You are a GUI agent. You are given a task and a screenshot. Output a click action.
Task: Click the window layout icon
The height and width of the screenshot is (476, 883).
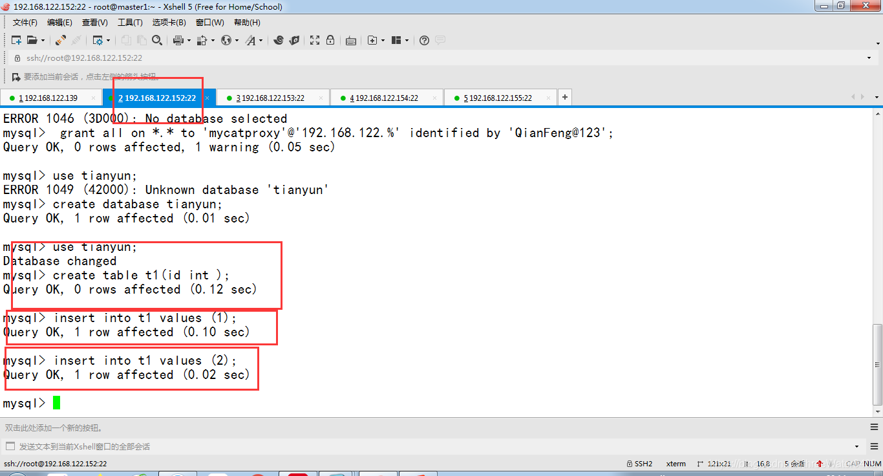point(396,40)
